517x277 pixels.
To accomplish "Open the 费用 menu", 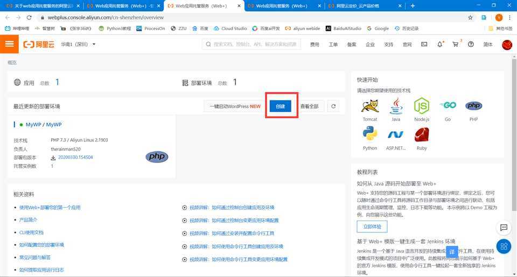I will 315,45.
